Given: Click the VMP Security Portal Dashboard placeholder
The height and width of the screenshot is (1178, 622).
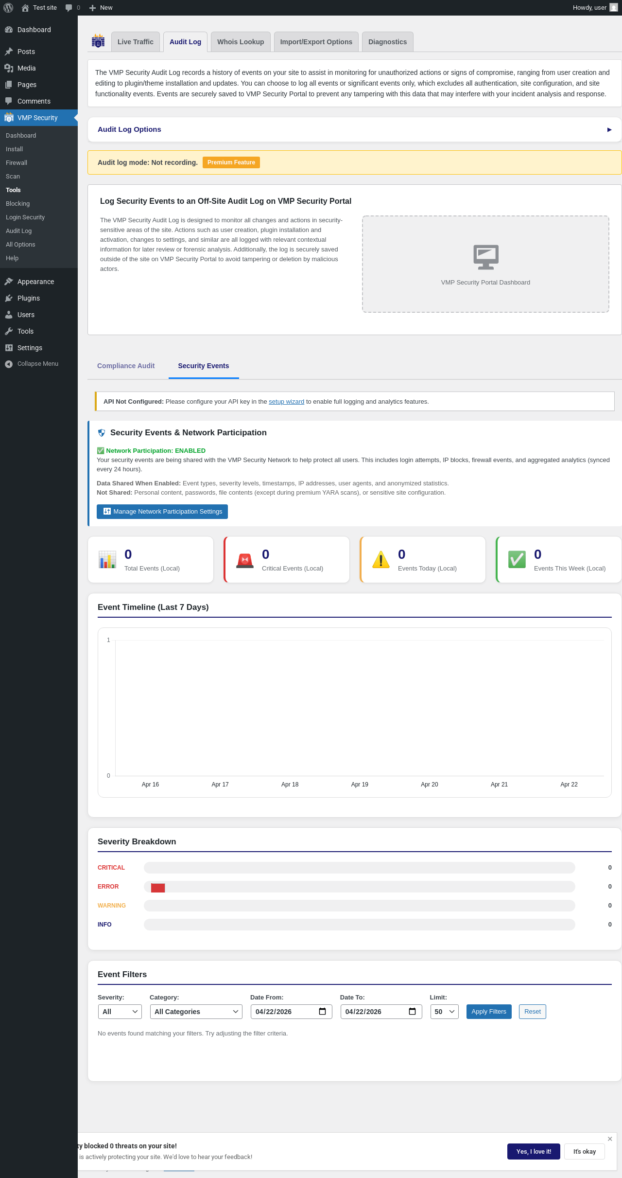Looking at the screenshot, I should pos(486,264).
